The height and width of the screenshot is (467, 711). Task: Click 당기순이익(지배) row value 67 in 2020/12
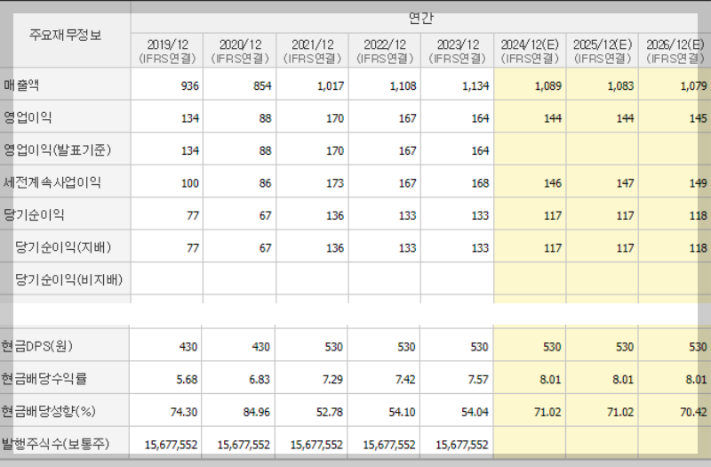pos(265,248)
